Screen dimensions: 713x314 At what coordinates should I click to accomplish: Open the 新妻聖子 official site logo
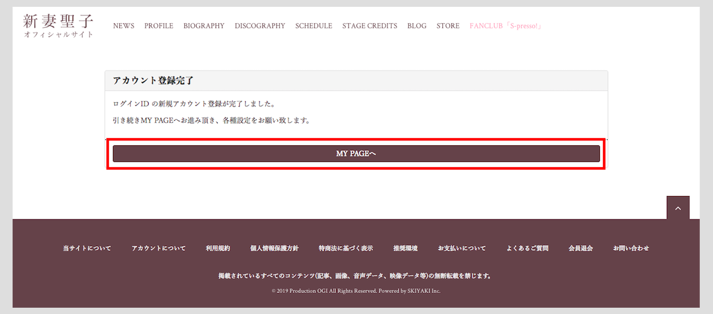click(x=59, y=25)
